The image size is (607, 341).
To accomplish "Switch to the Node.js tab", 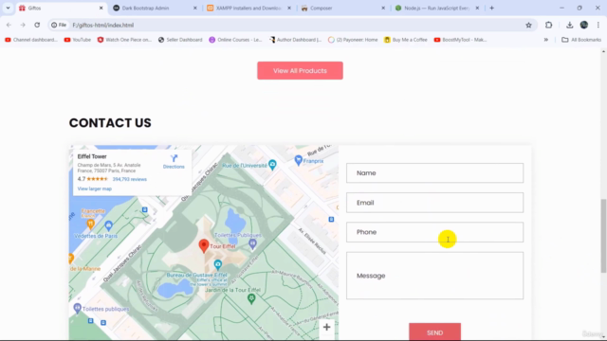I will coord(436,8).
